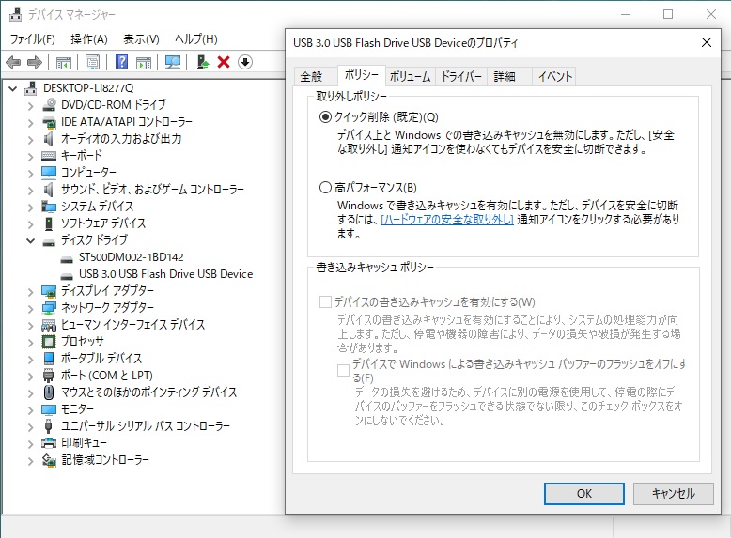Click the 印刷キュー printer icon
The height and width of the screenshot is (538, 731).
click(49, 443)
